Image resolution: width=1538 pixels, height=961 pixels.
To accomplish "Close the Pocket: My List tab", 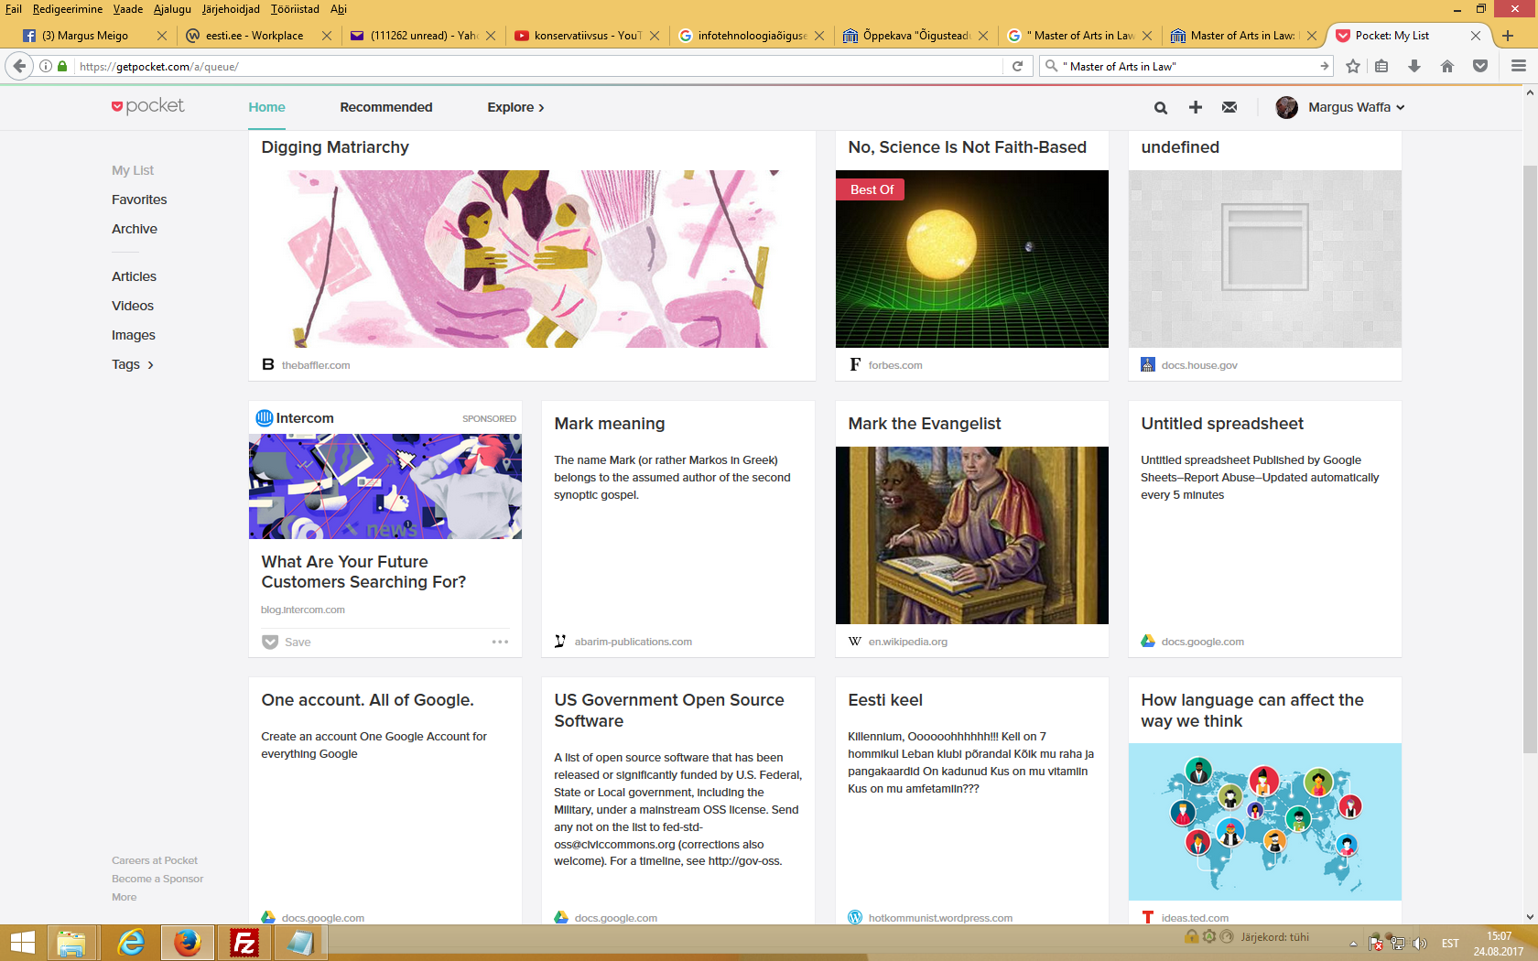I will point(1476,36).
